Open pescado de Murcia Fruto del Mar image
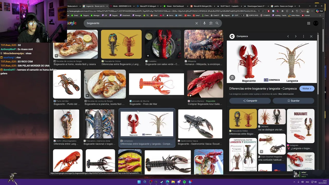329x185 pixels. [x=156, y=84]
